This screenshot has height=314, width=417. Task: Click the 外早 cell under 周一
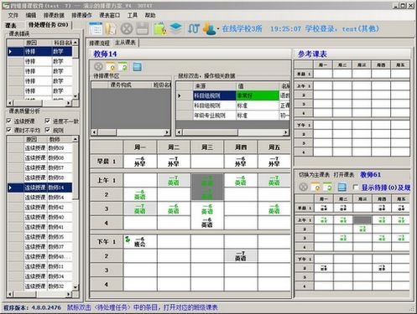pos(140,162)
